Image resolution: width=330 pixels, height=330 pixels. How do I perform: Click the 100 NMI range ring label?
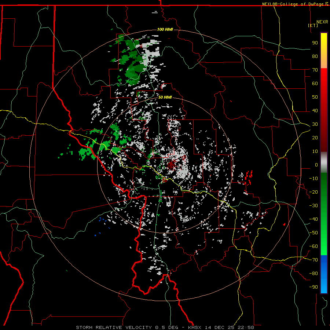pos(165,29)
